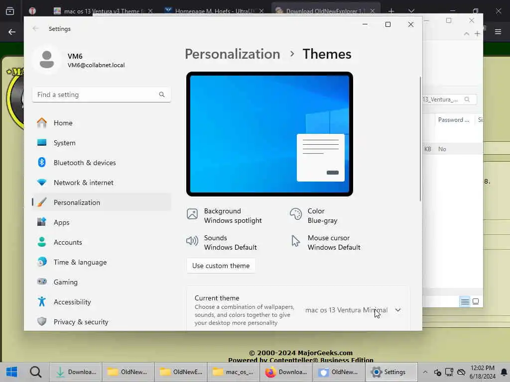
Task: Open System settings page
Action: [102, 143]
